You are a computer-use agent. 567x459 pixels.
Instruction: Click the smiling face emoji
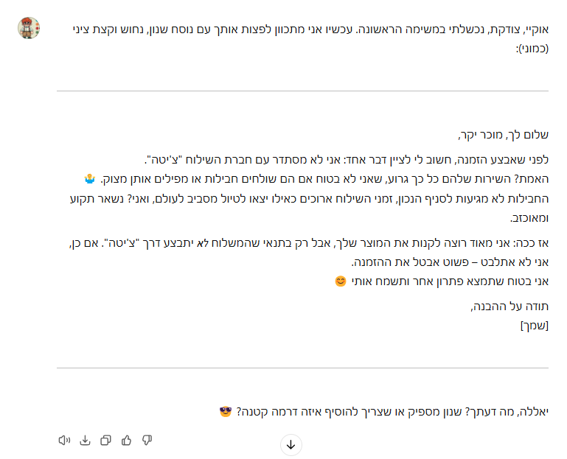[x=341, y=281]
